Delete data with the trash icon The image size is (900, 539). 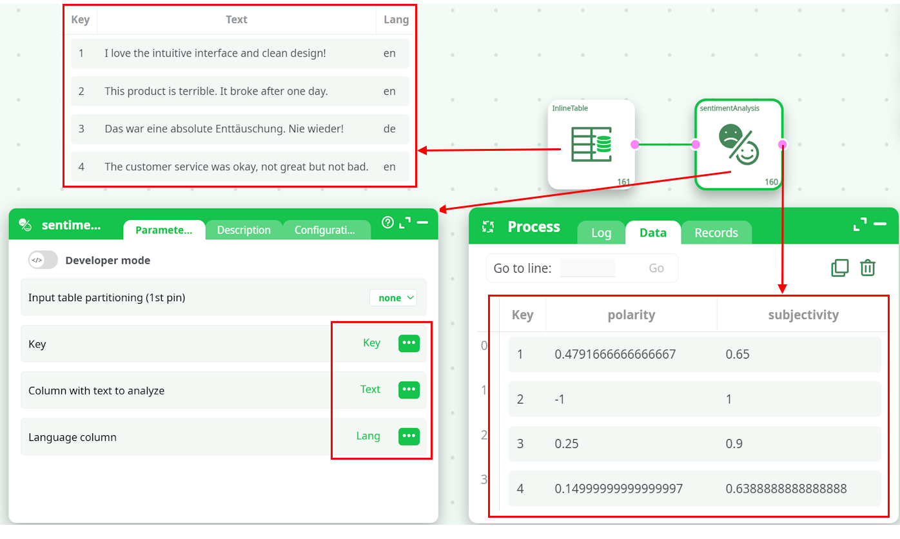click(868, 268)
